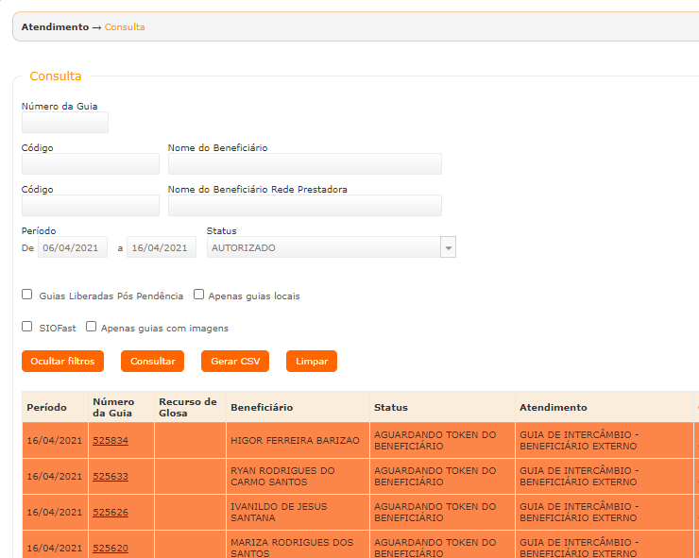Click the Número da Guia input field
The image size is (699, 558).
click(65, 123)
